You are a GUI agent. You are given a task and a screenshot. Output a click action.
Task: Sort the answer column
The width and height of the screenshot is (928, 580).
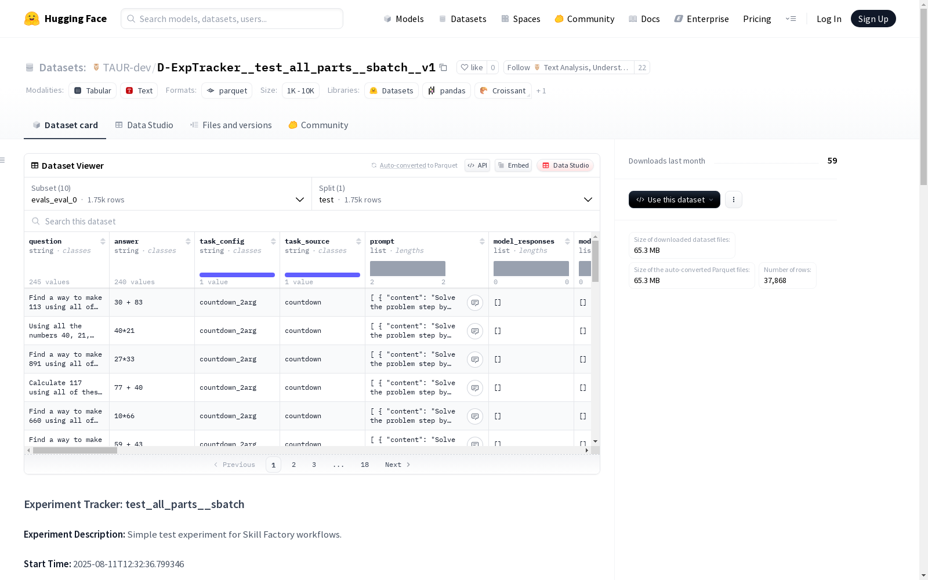click(188, 241)
